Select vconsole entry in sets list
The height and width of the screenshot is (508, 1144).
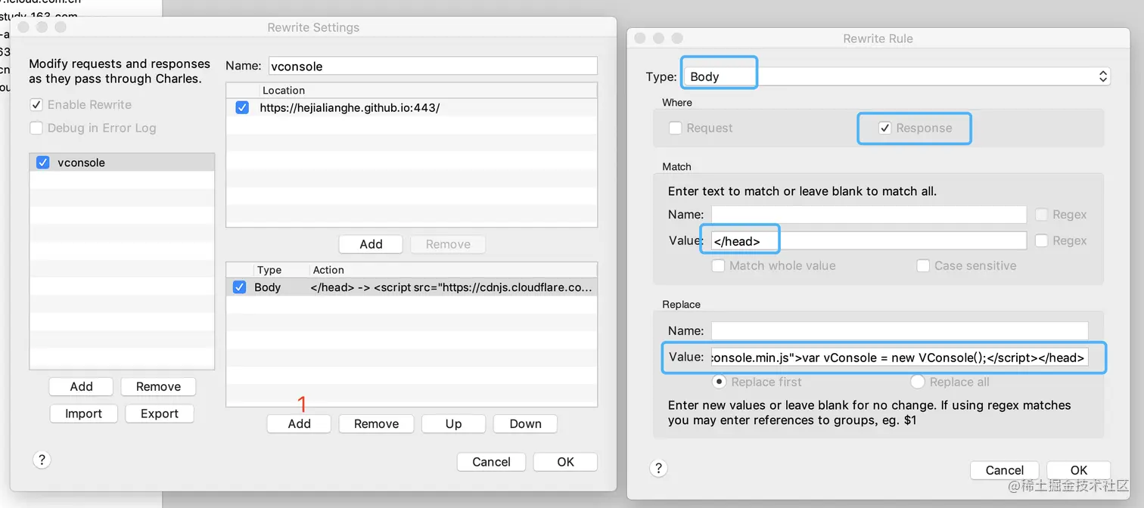[x=122, y=162]
